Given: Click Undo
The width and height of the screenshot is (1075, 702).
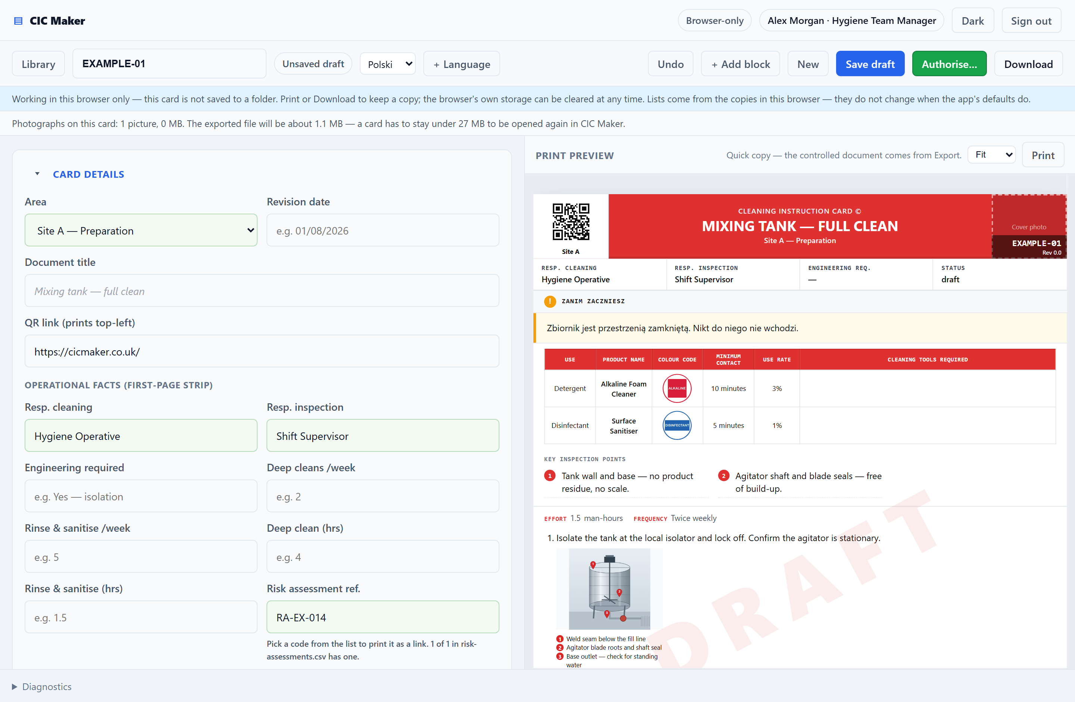Looking at the screenshot, I should pos(670,64).
